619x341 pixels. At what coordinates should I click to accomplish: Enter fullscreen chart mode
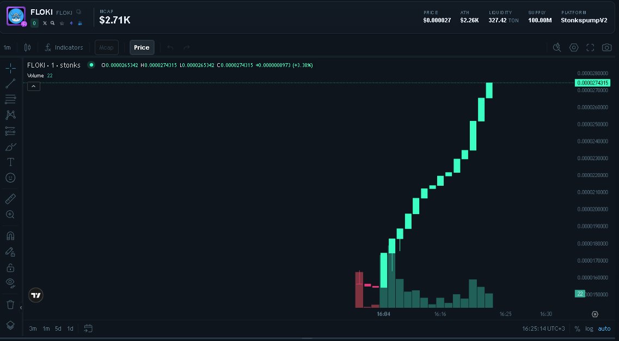click(590, 47)
